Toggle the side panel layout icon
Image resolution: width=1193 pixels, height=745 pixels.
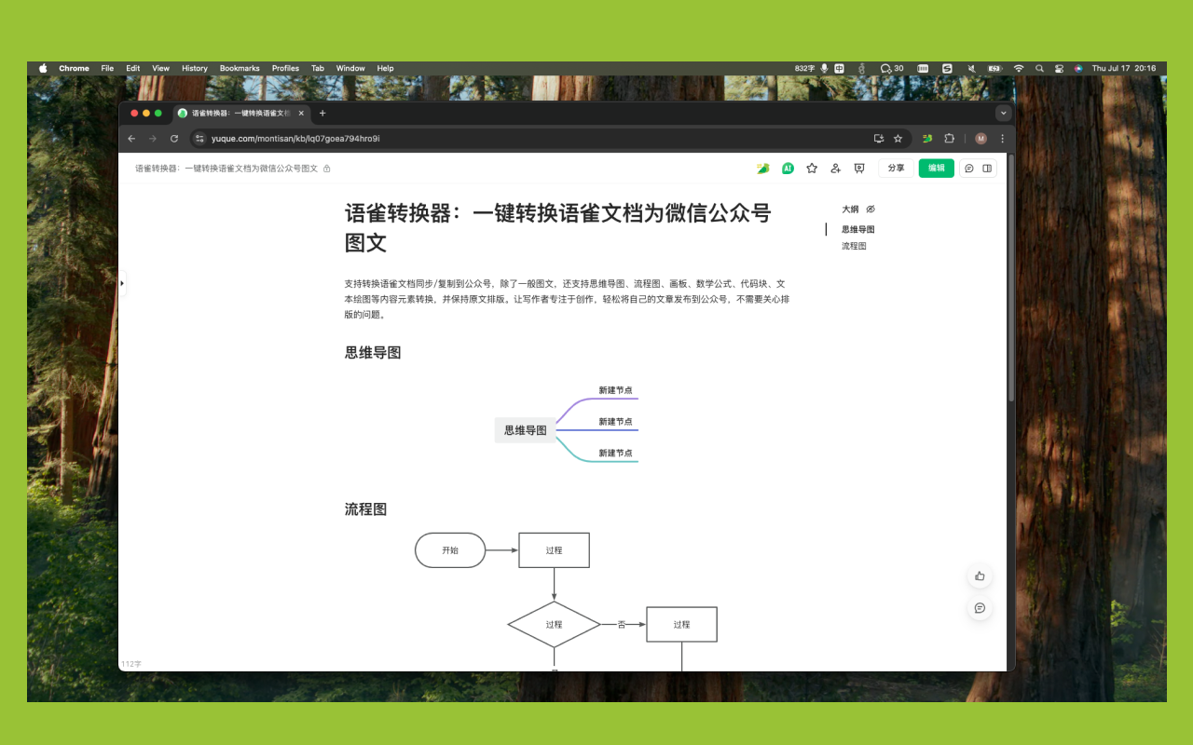tap(987, 169)
